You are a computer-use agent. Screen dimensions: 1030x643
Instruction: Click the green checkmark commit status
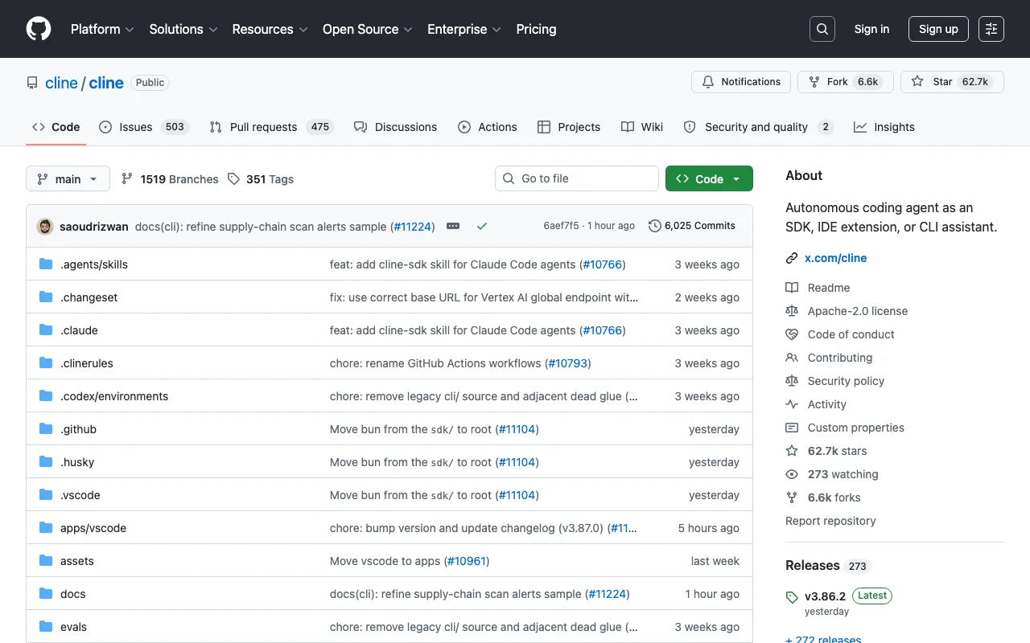(482, 226)
